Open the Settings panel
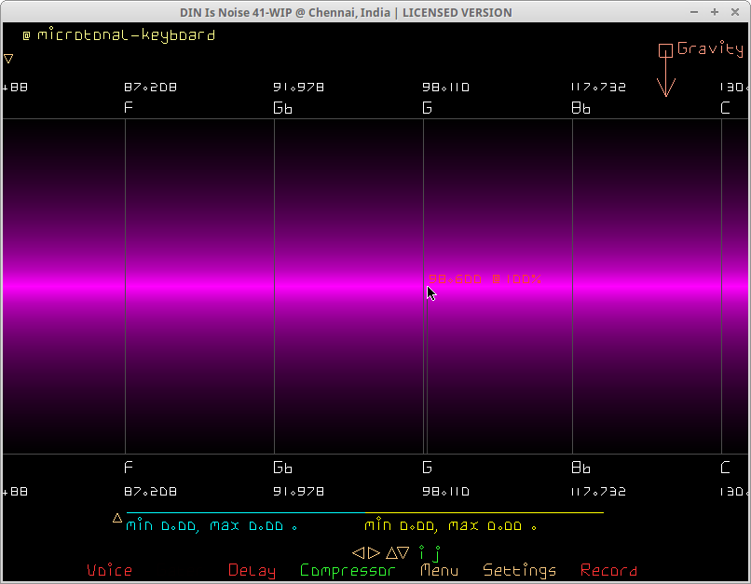 (519, 570)
